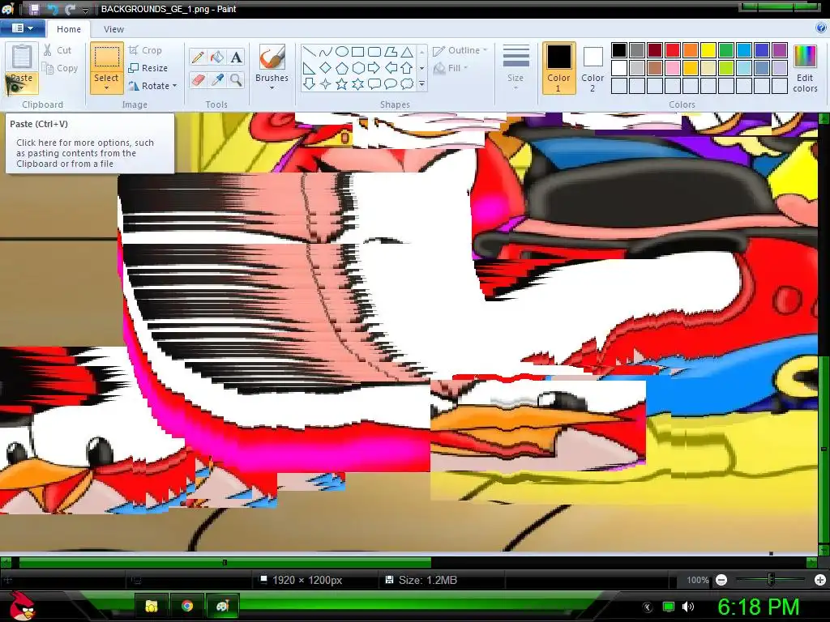Select the Text tool
Viewport: 830px width, 622px height.
[236, 58]
